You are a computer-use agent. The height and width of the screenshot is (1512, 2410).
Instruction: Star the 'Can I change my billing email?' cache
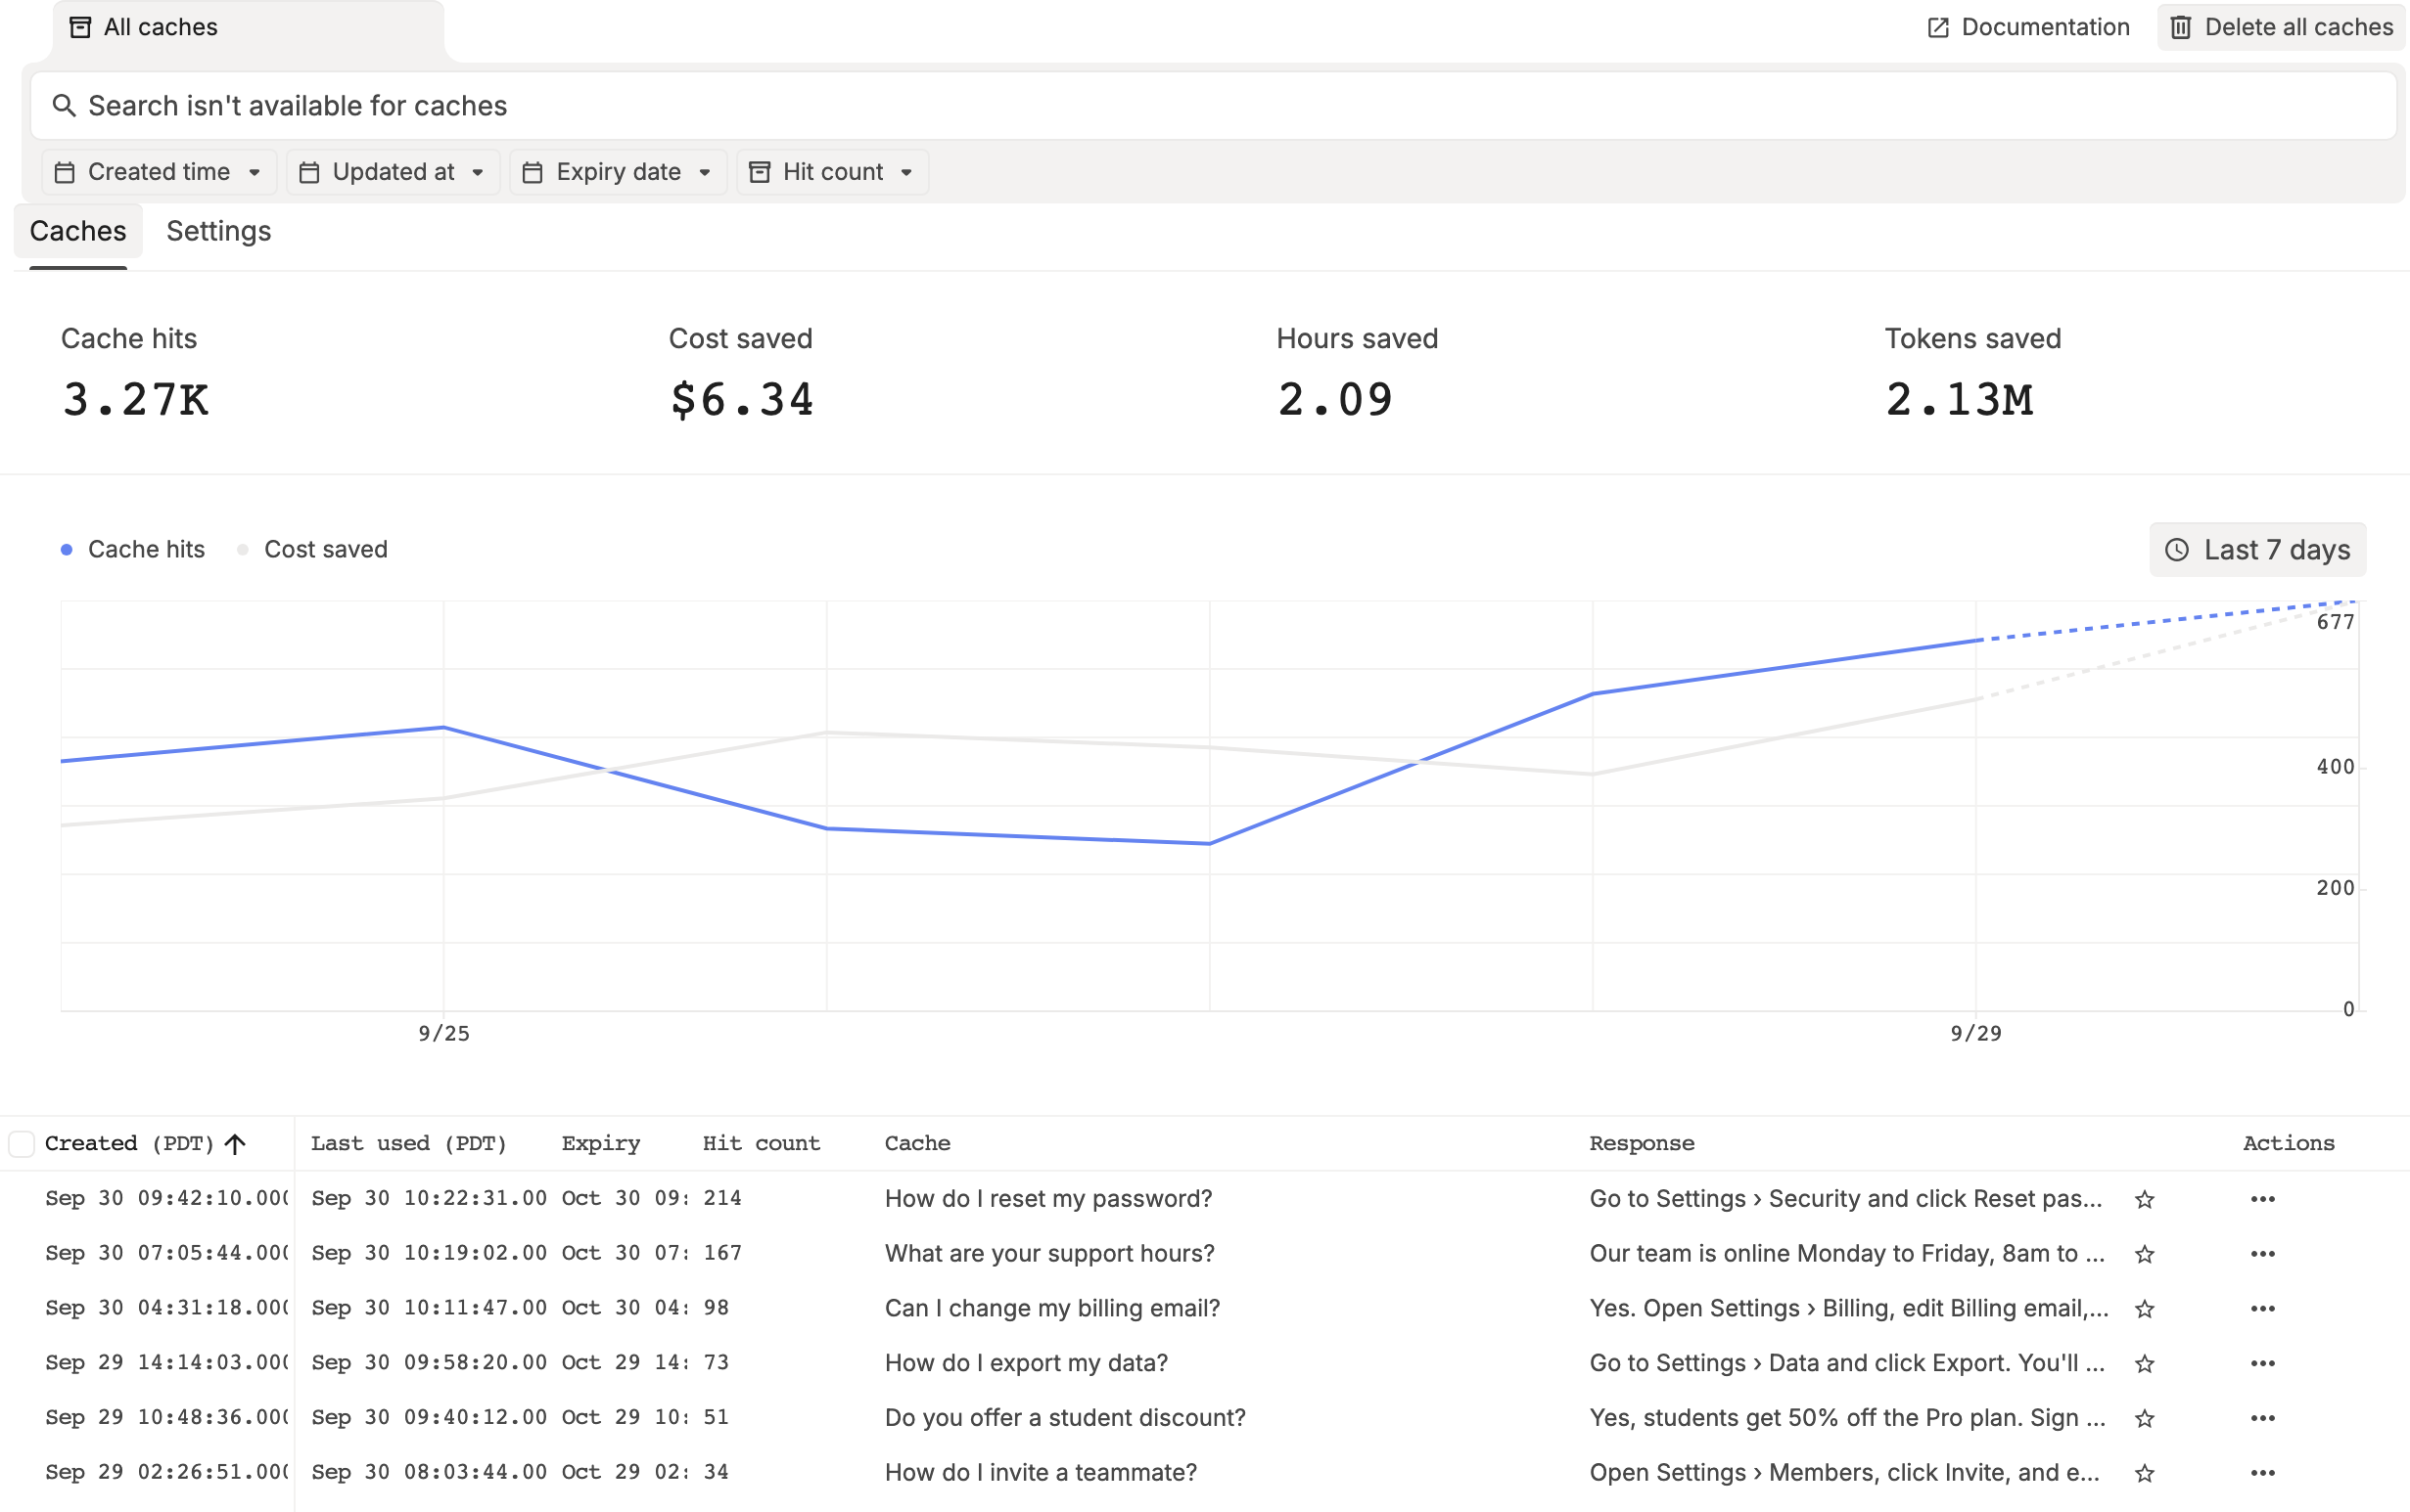(x=2144, y=1309)
